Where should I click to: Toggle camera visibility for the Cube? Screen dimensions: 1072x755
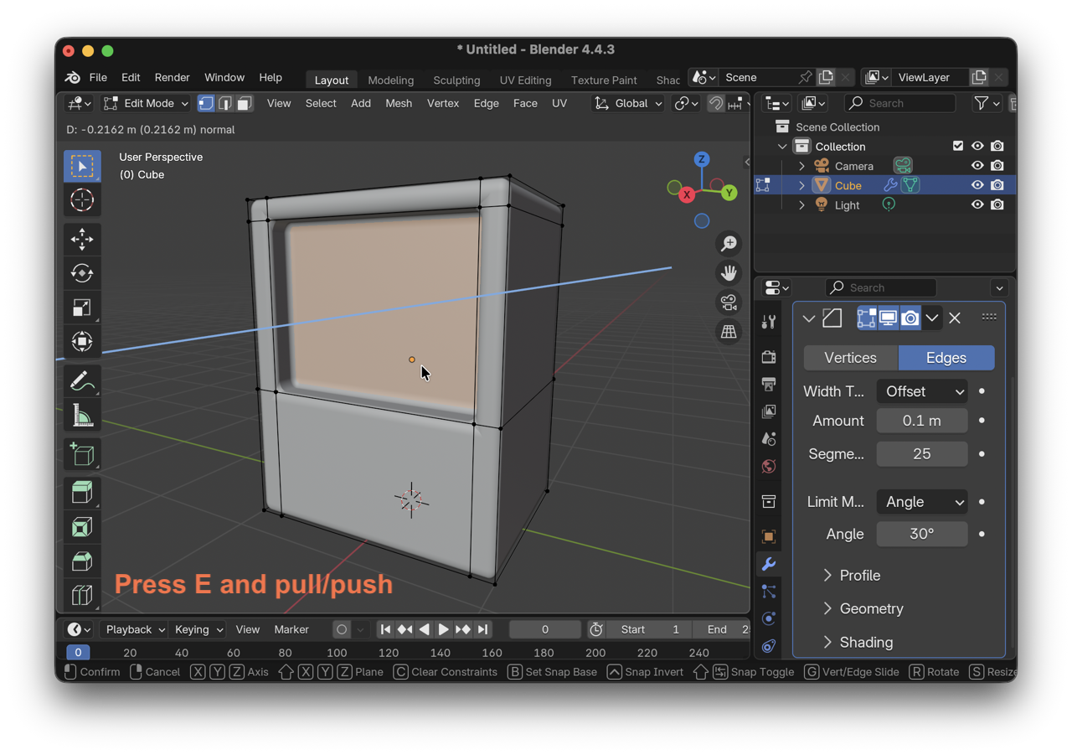click(997, 184)
